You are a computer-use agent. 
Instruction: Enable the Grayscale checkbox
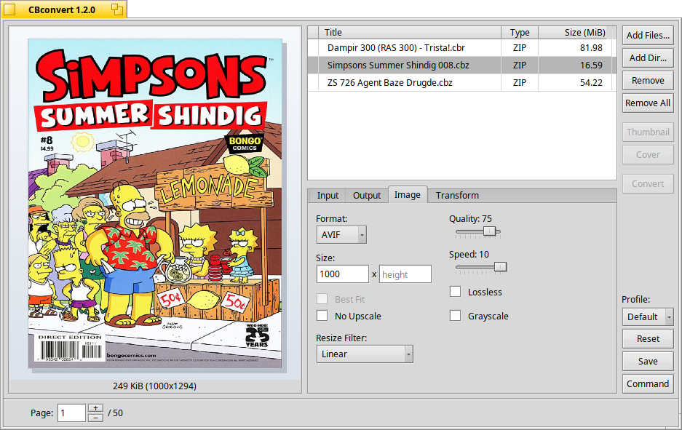pyautogui.click(x=455, y=316)
